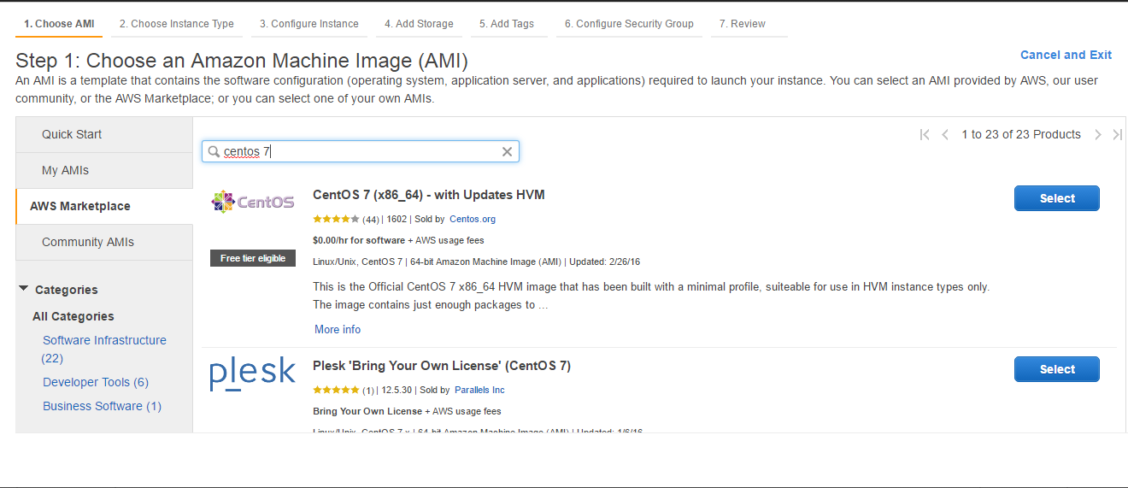Open the My AMIs section
The width and height of the screenshot is (1128, 488).
[x=104, y=170]
